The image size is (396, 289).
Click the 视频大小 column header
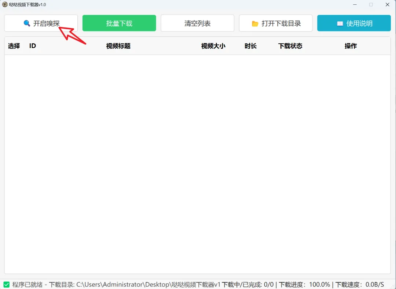pyautogui.click(x=213, y=46)
